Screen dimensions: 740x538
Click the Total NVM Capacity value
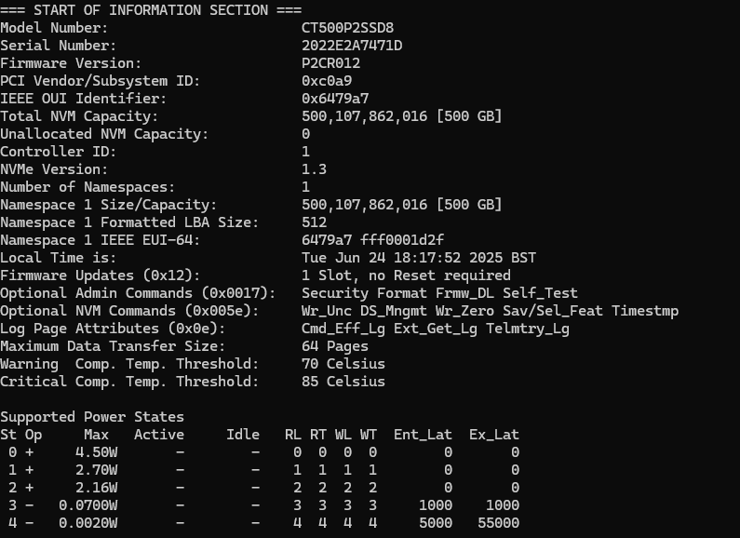pyautogui.click(x=401, y=116)
